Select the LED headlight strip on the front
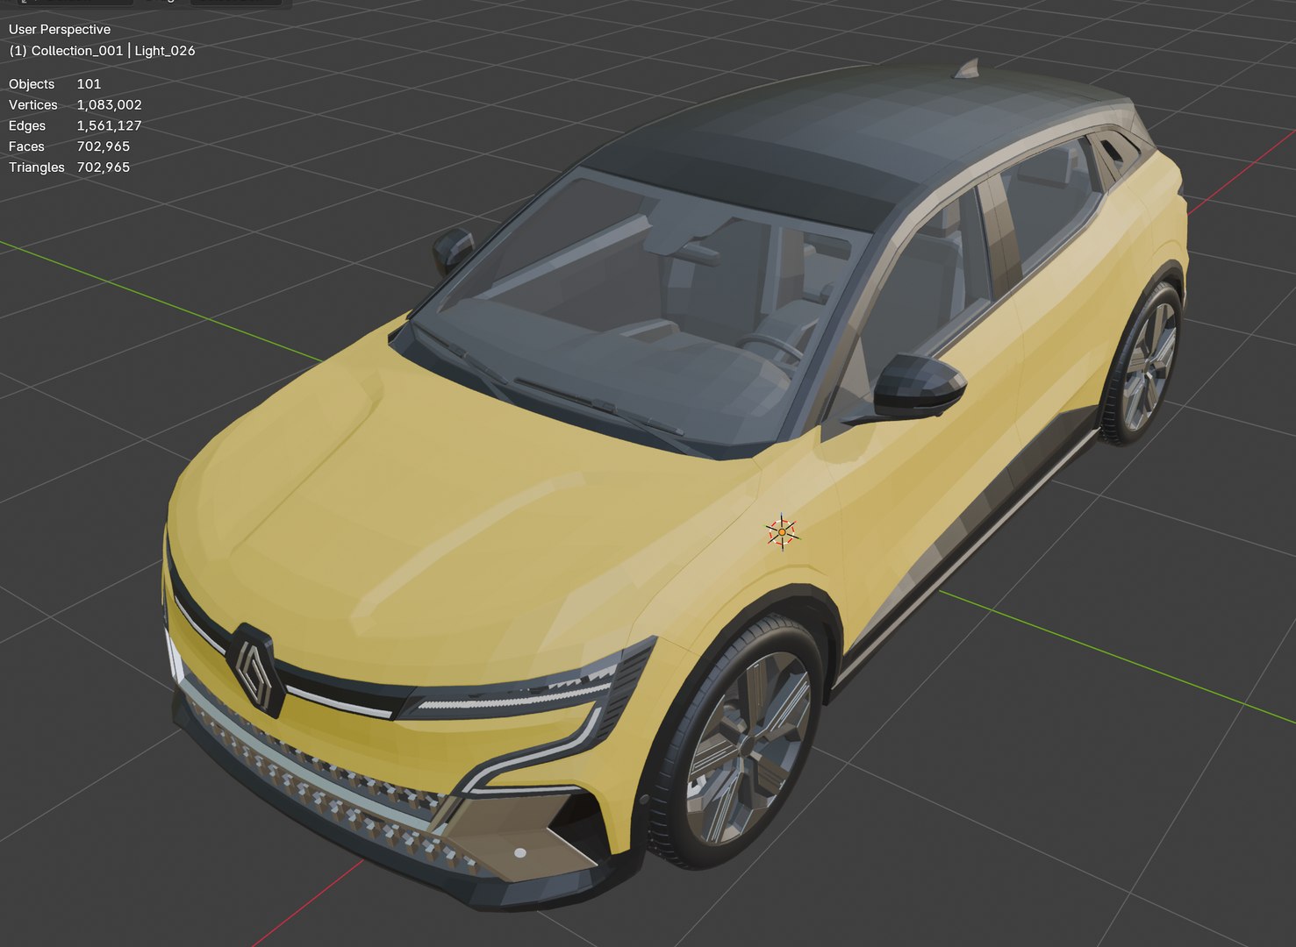The height and width of the screenshot is (947, 1296). click(x=518, y=699)
